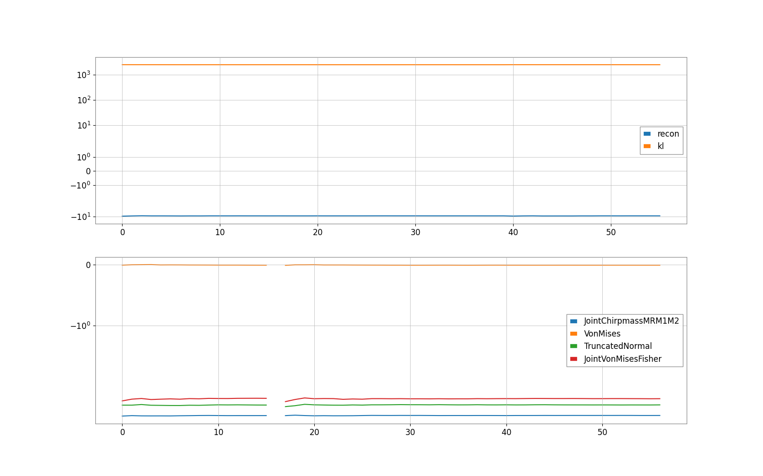The height and width of the screenshot is (476, 763).
Task: Click the −10⁰ y-axis tick label in top plot
Action: 80,185
